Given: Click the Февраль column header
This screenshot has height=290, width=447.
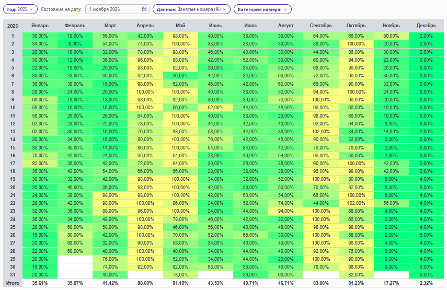Looking at the screenshot, I should [x=75, y=26].
